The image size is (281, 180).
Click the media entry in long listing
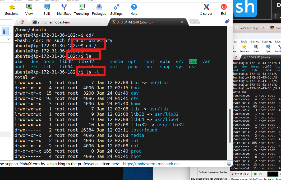tap(137, 135)
